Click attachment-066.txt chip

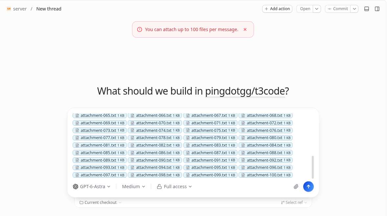point(155,116)
